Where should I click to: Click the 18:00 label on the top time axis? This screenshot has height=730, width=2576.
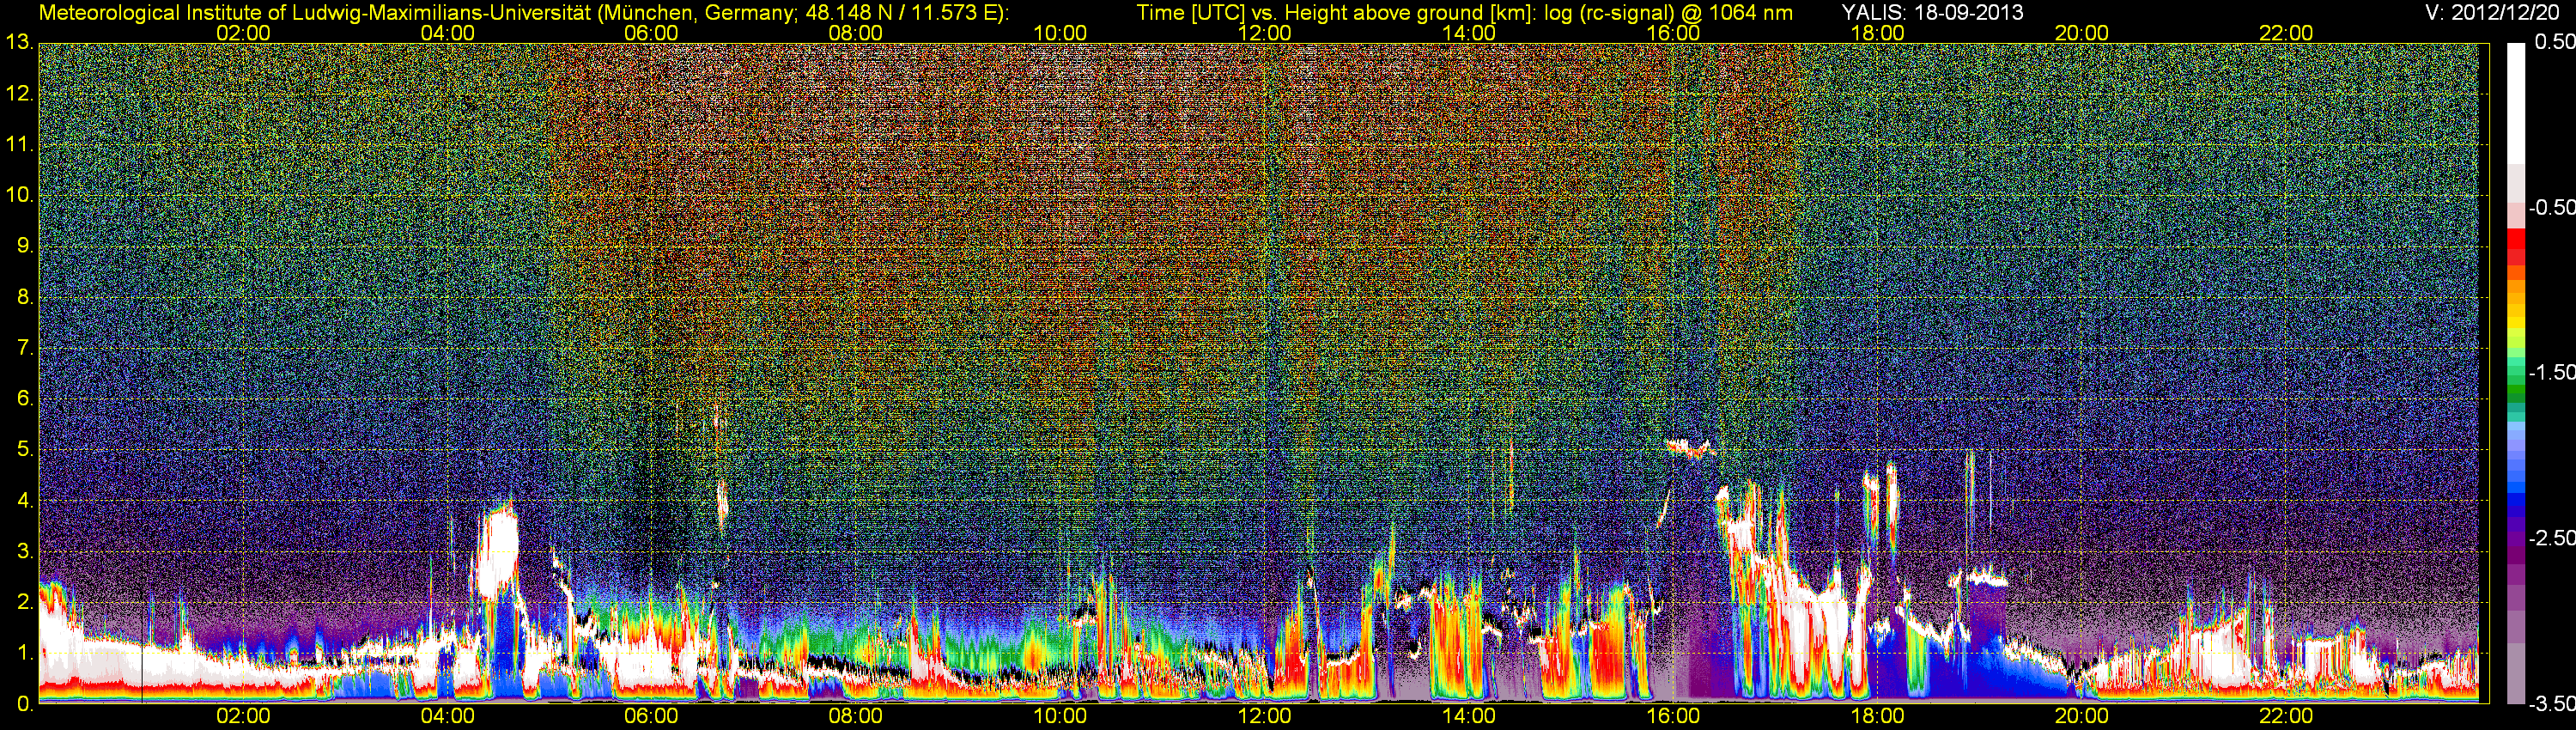(1877, 33)
